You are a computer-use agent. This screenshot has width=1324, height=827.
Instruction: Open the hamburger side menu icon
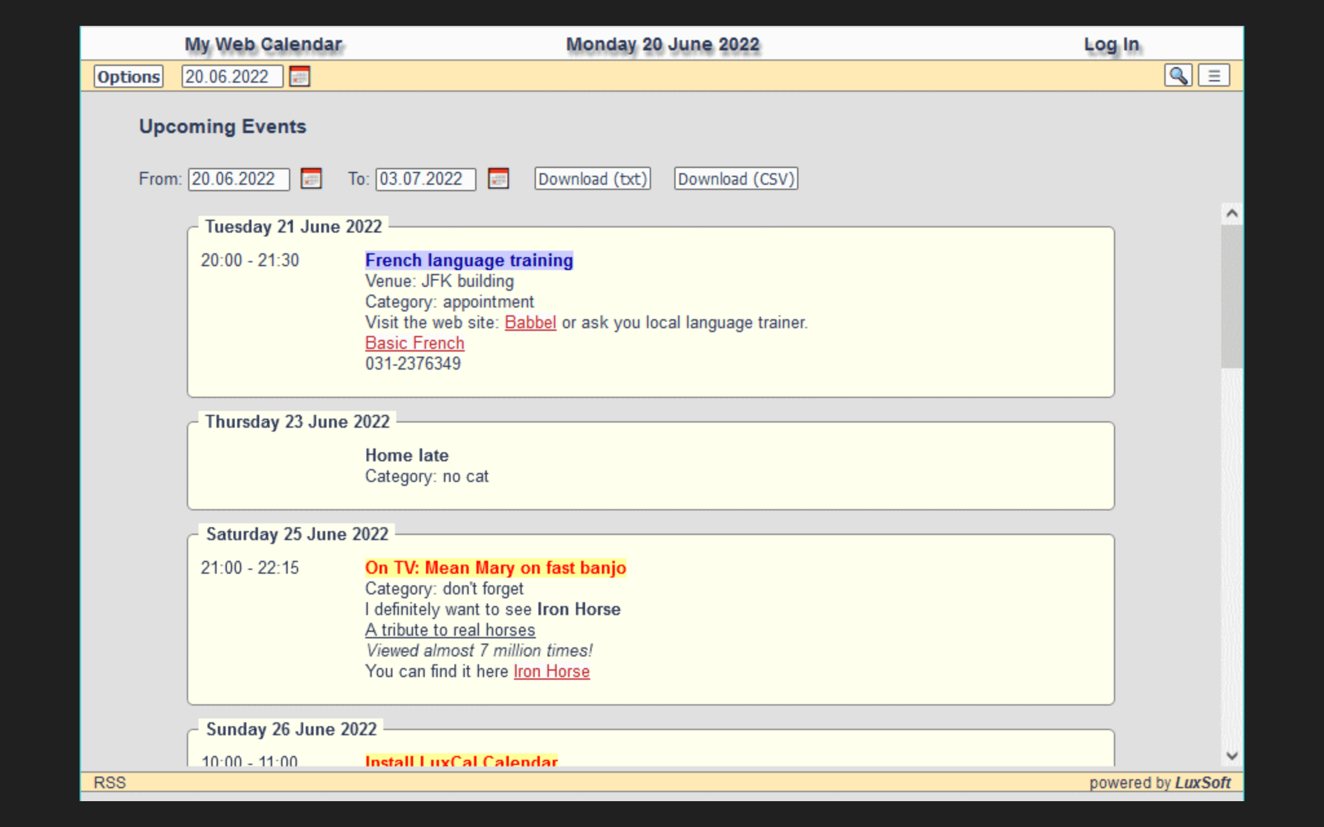click(1213, 76)
